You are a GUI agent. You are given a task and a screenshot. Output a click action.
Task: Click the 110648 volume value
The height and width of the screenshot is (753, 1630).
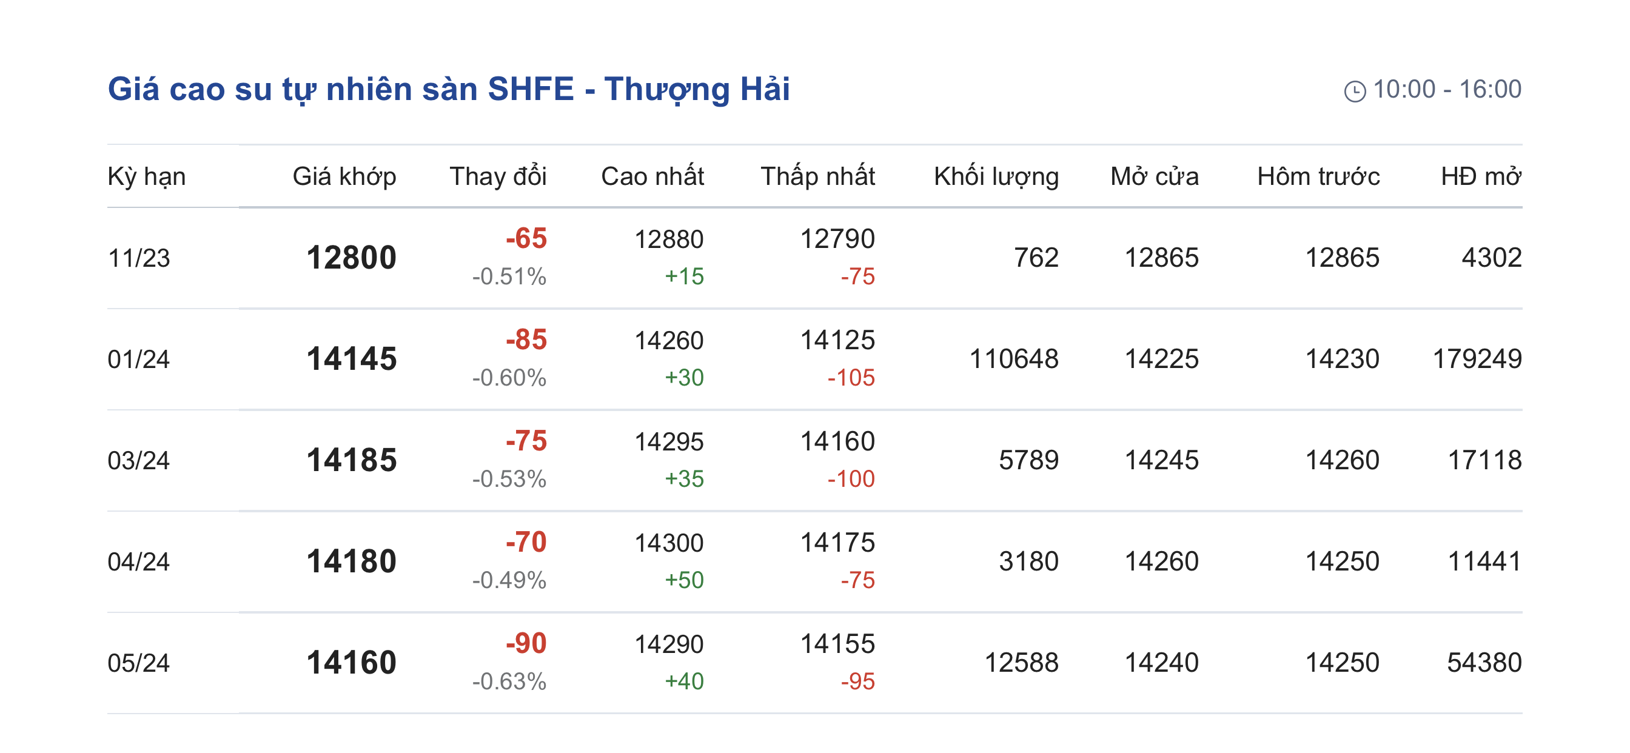pos(1014,360)
